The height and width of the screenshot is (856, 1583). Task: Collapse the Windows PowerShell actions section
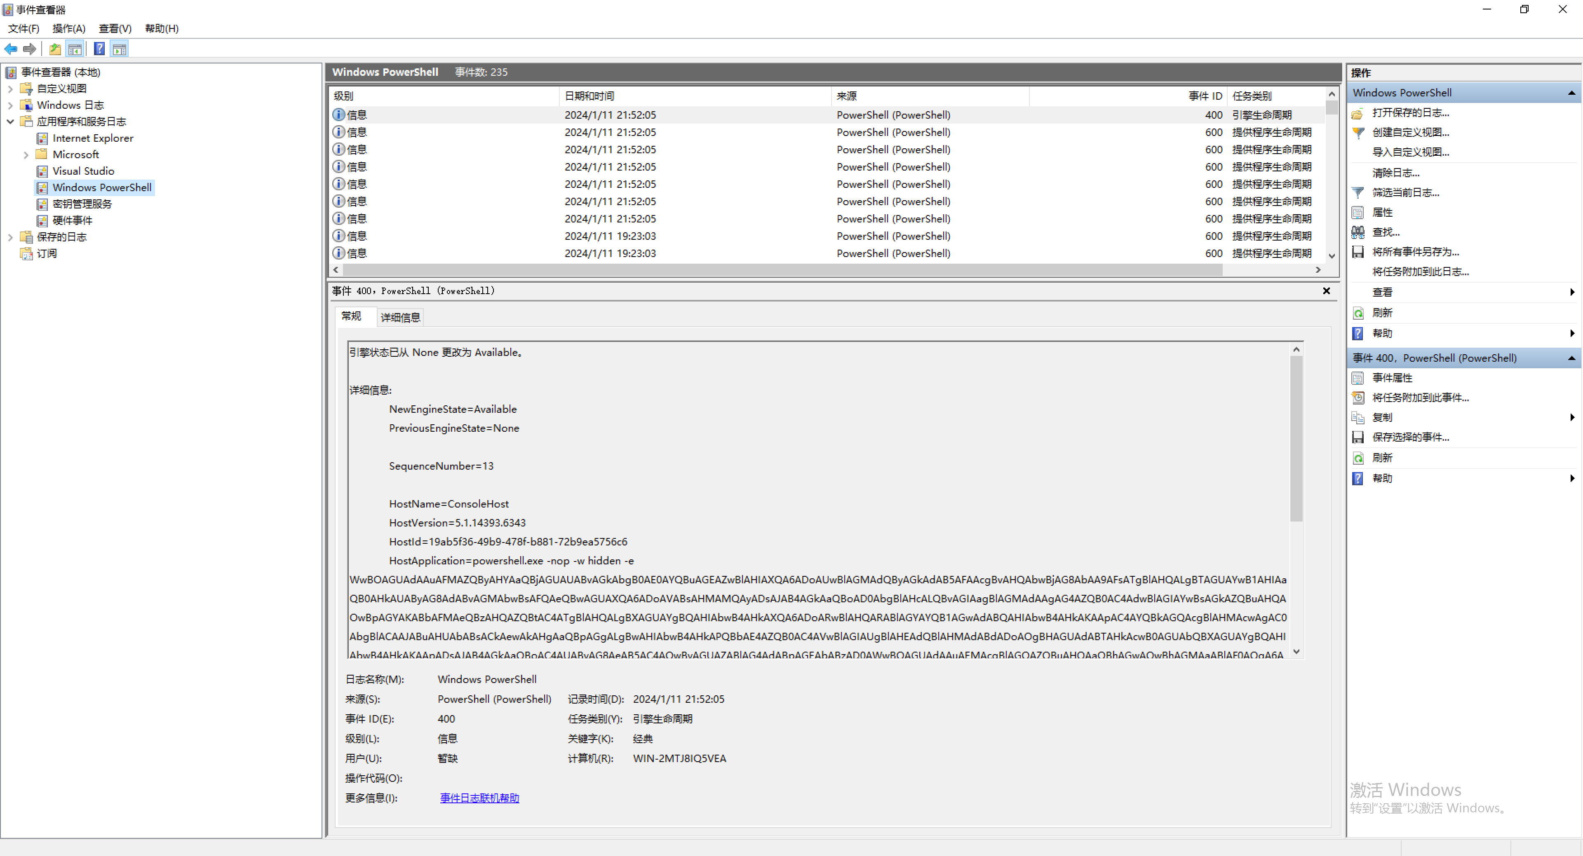[x=1571, y=94]
